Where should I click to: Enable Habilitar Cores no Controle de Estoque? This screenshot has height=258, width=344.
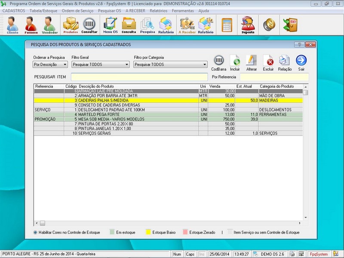[35, 232]
